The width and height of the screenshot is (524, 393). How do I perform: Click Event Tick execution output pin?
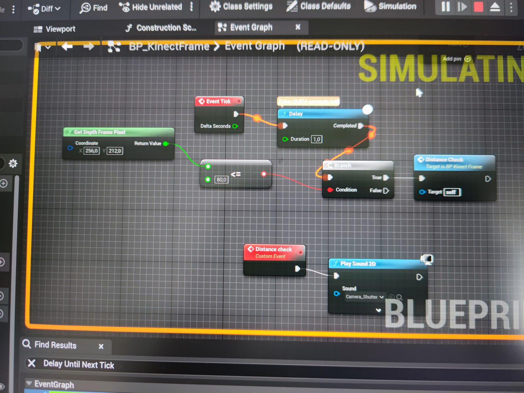click(x=236, y=114)
